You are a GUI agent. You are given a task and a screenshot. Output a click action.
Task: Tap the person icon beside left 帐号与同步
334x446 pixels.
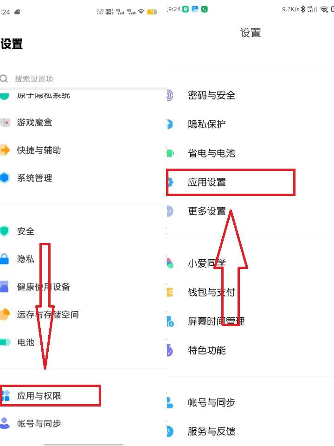(x=5, y=423)
